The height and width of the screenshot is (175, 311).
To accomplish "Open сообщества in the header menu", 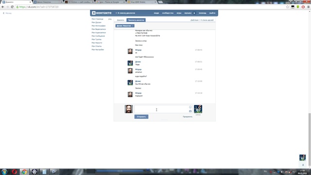I will click(x=168, y=13).
